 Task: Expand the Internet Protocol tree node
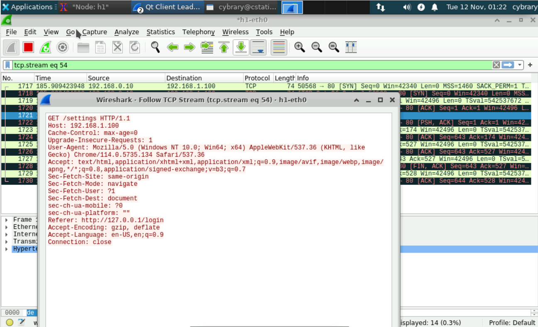[7, 234]
